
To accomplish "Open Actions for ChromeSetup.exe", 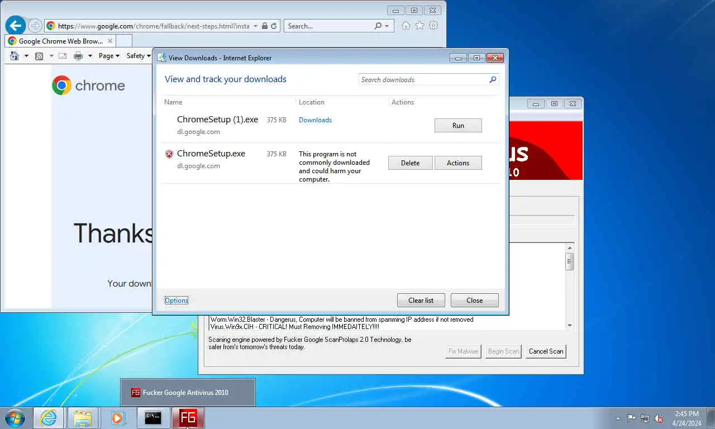I will coord(458,163).
